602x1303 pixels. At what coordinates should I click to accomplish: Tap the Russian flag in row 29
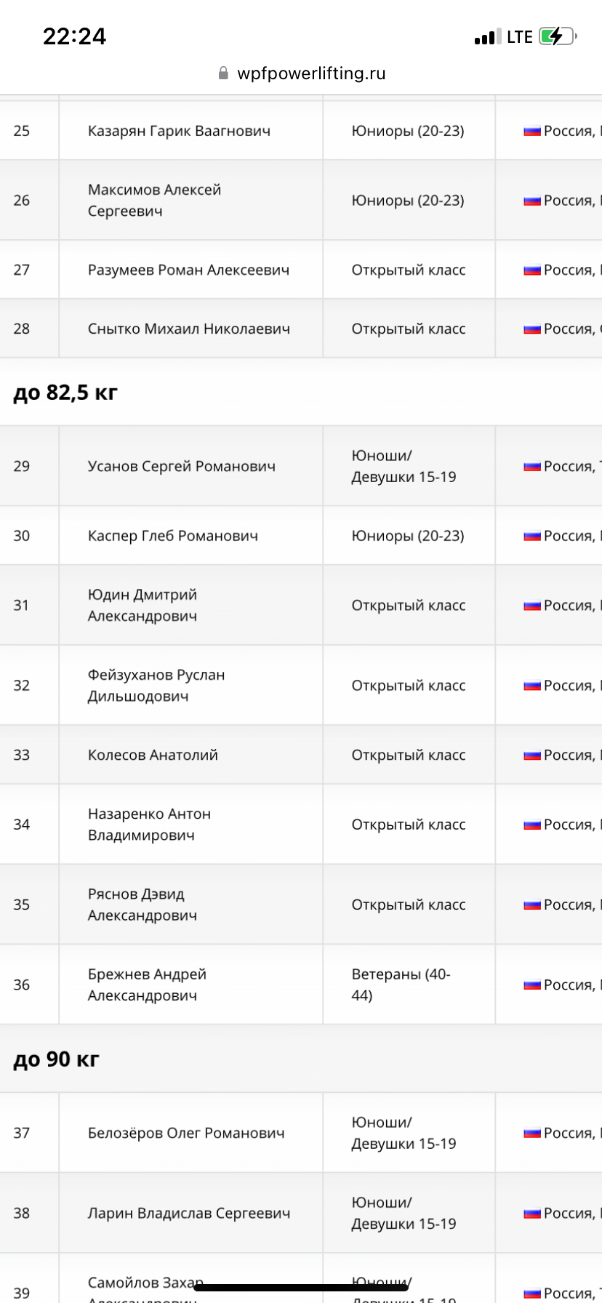pyautogui.click(x=532, y=467)
